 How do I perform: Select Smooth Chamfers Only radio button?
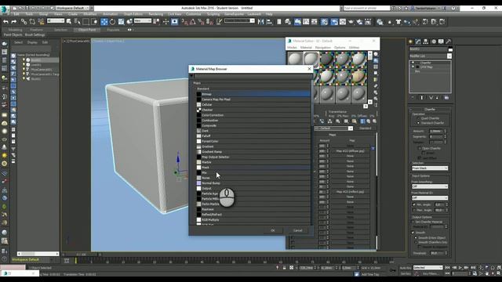coord(416,242)
